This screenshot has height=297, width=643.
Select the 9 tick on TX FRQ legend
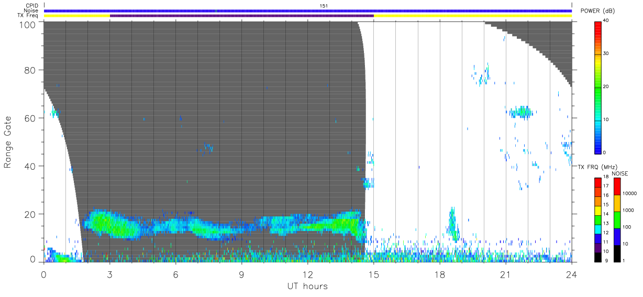(607, 260)
